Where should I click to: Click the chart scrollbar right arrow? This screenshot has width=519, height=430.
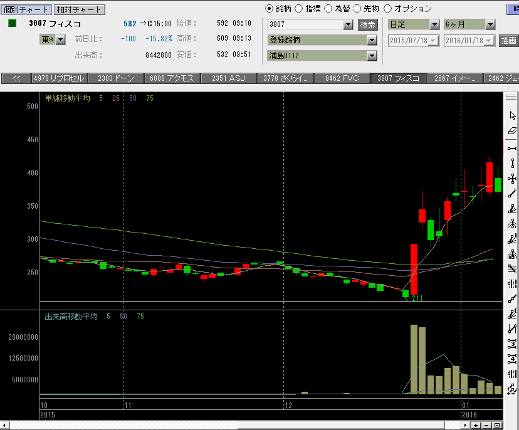click(x=465, y=426)
